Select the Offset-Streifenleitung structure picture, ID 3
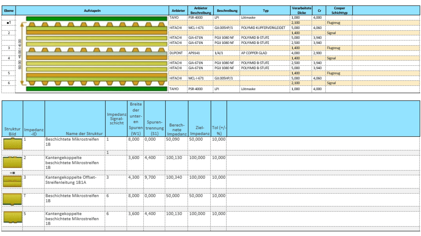421x236 pixels. [x=12, y=181]
